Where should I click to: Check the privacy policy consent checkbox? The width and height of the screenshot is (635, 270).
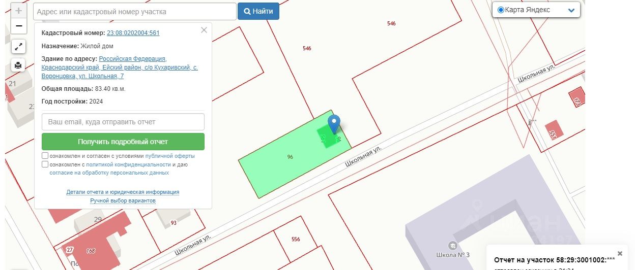pos(45,164)
